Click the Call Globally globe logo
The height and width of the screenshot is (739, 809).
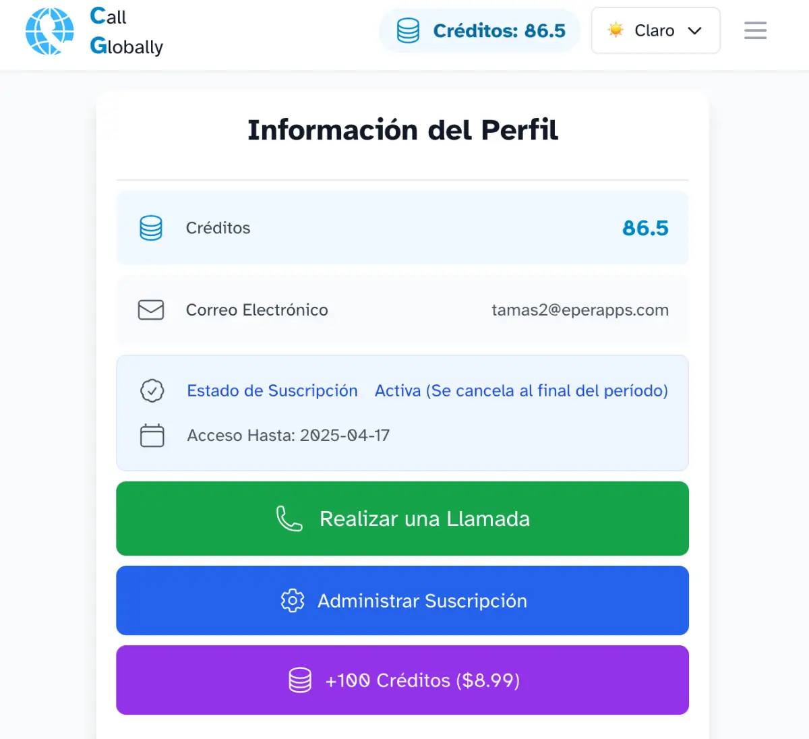coord(49,31)
